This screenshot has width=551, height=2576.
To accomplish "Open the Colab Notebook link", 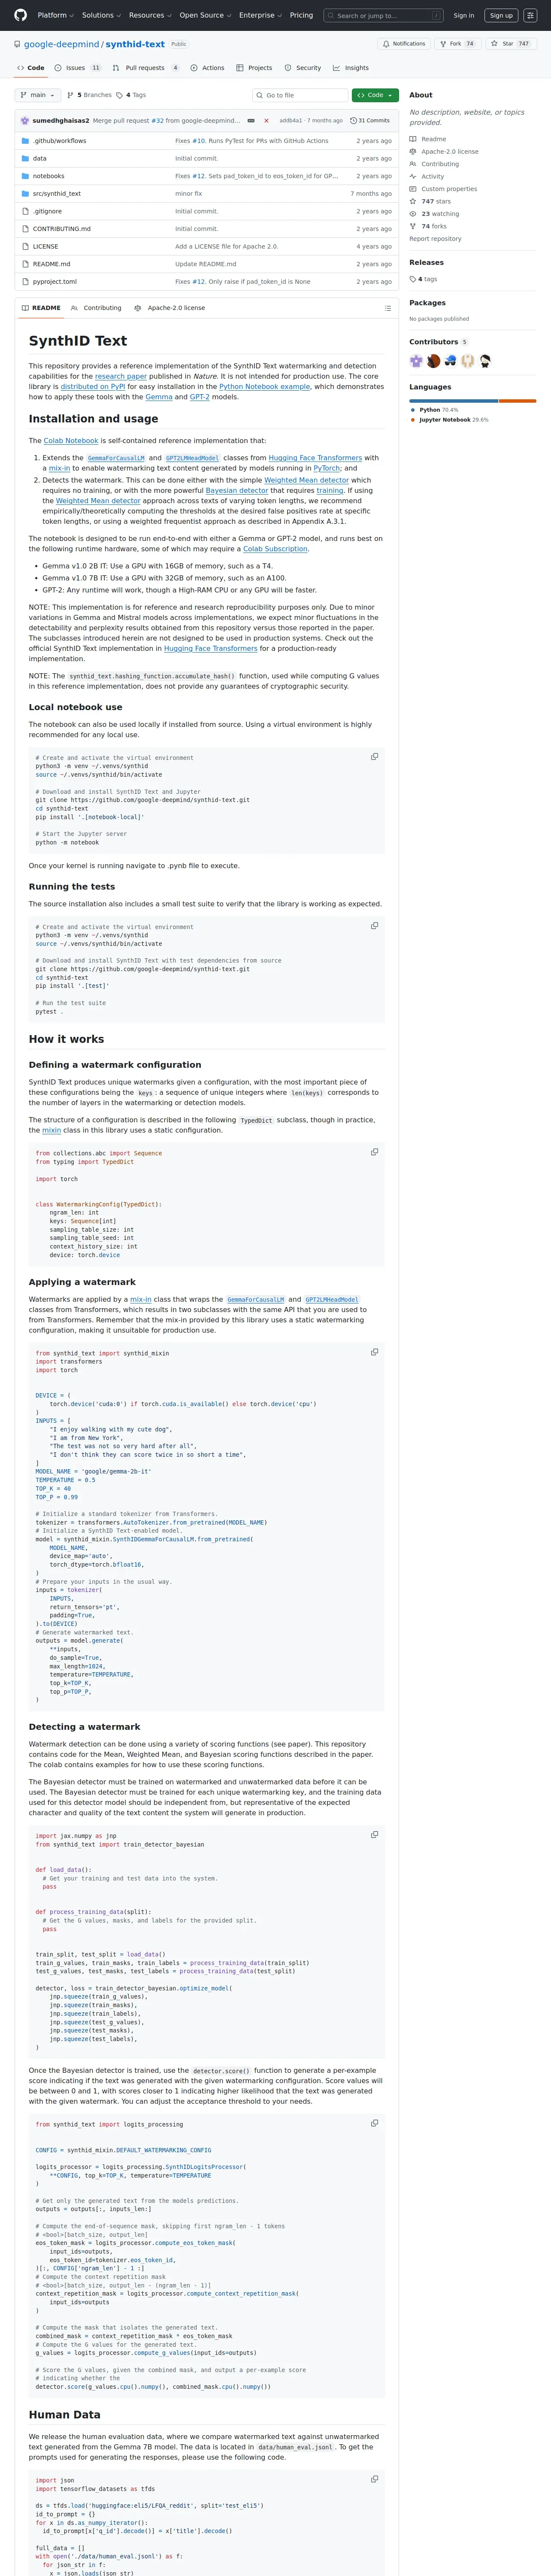I will pyautogui.click(x=71, y=440).
